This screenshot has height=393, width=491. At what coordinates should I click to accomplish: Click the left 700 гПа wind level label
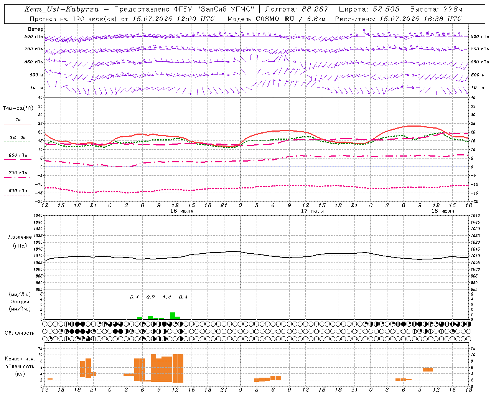[34, 49]
